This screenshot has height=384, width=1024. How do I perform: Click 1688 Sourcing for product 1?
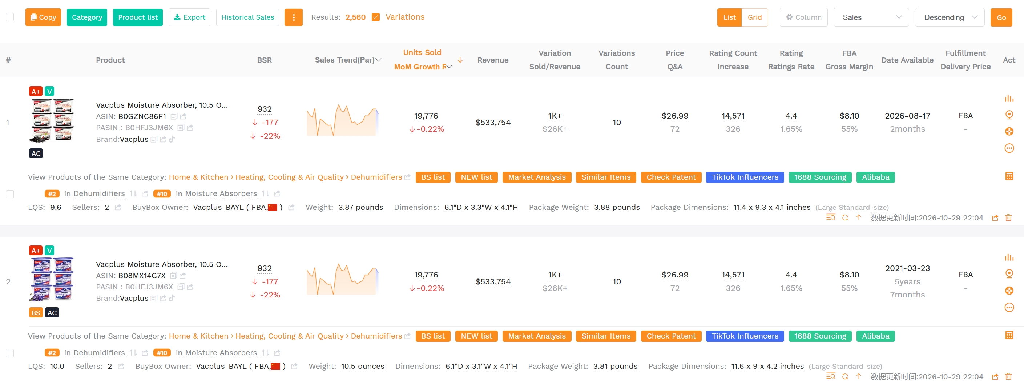820,177
